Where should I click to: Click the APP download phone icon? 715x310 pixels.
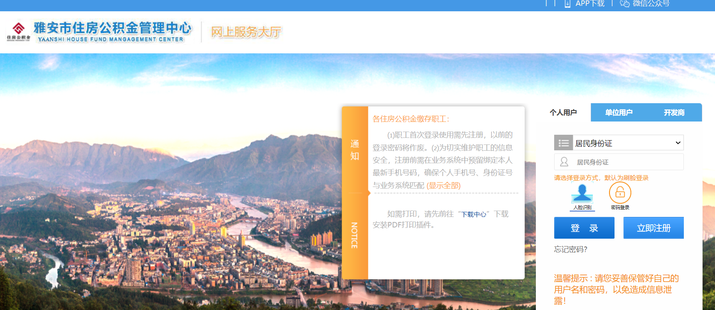pos(567,4)
